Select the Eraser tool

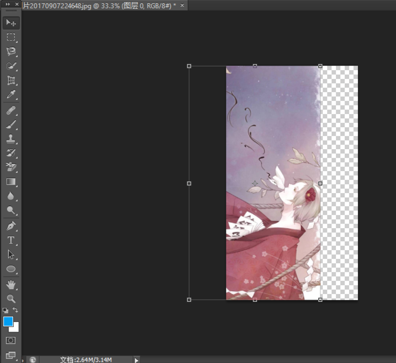coord(11,167)
